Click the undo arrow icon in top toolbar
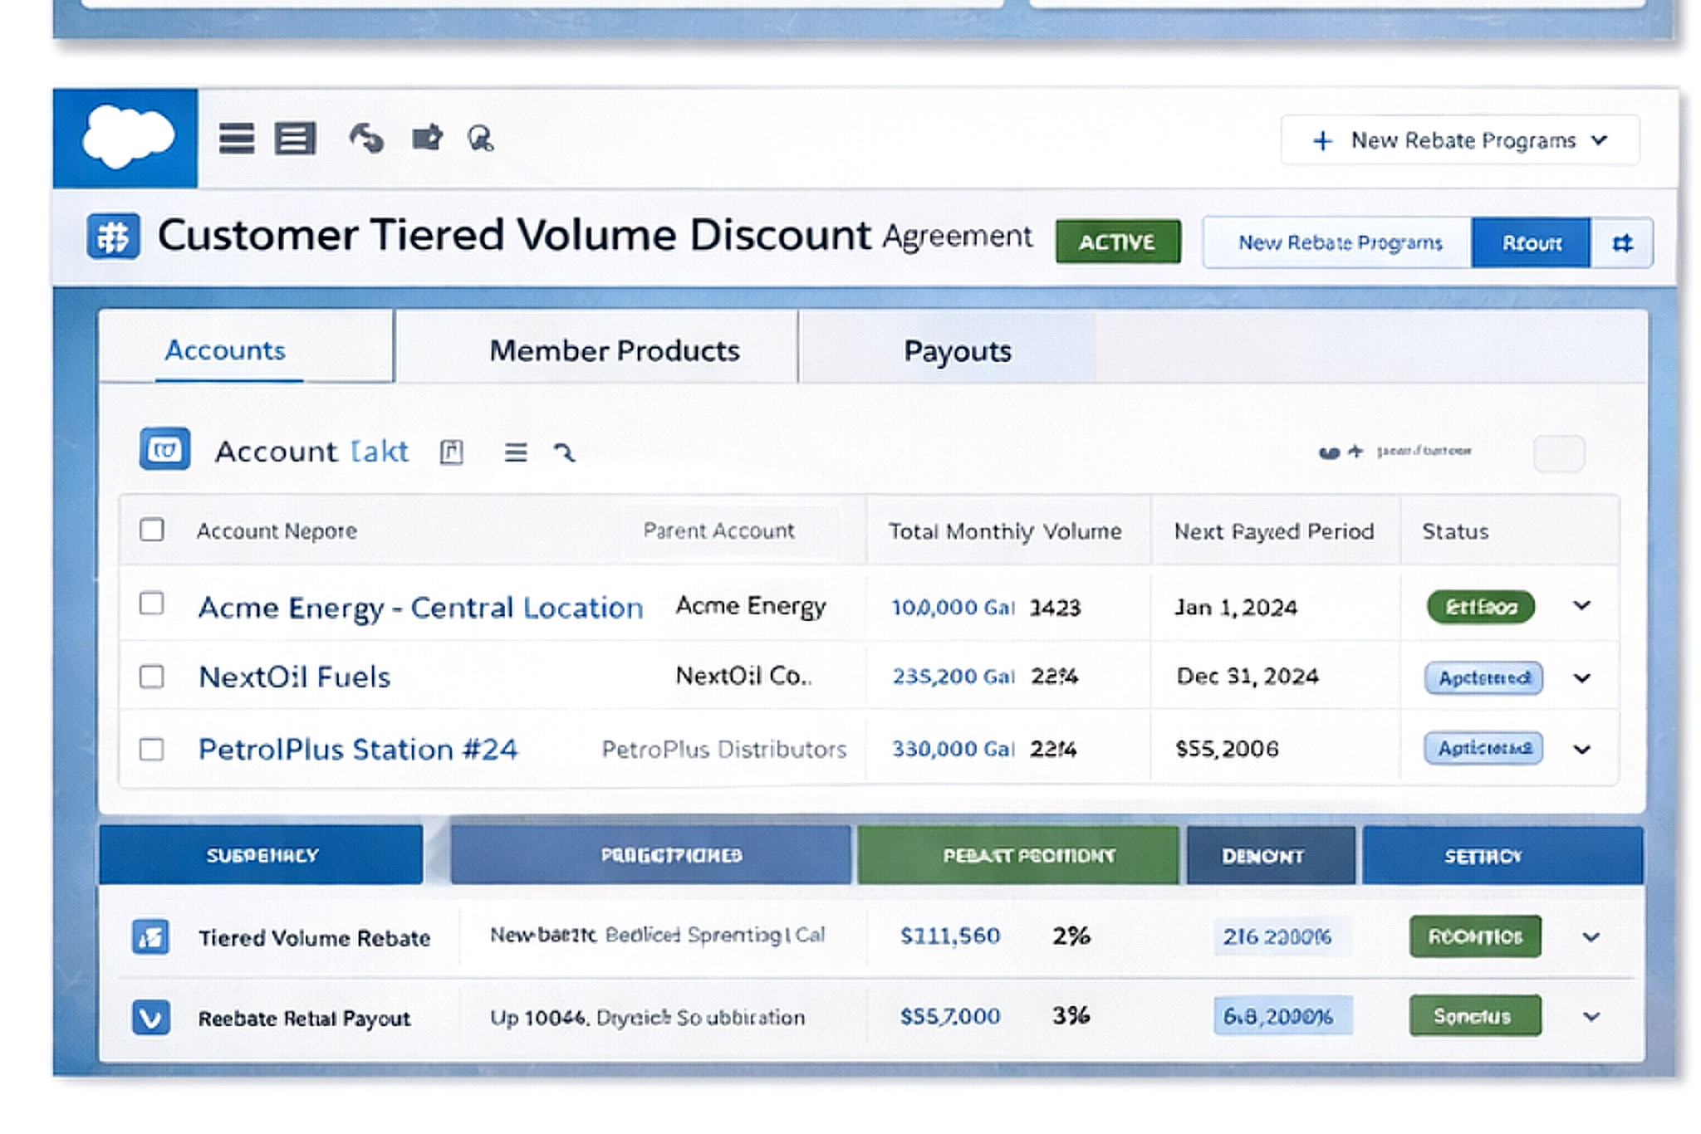Viewport: 1701px width, 1134px height. (366, 138)
